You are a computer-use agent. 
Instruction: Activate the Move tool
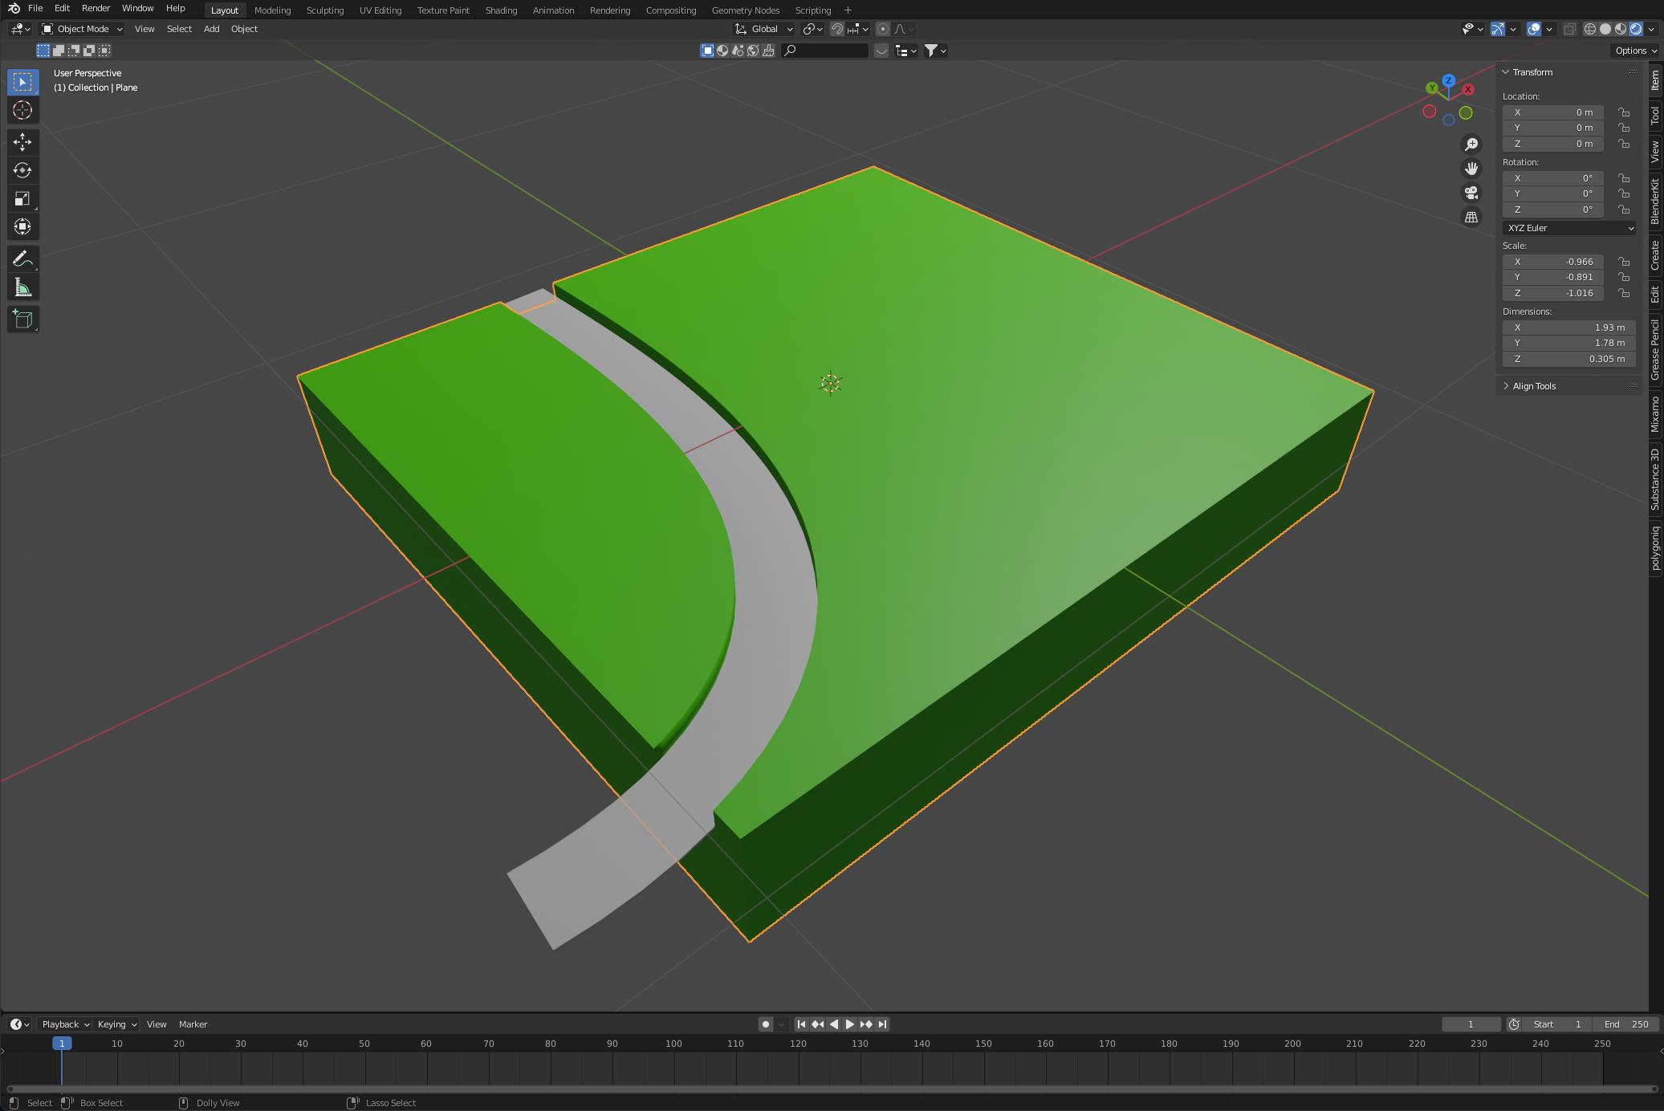coord(22,142)
